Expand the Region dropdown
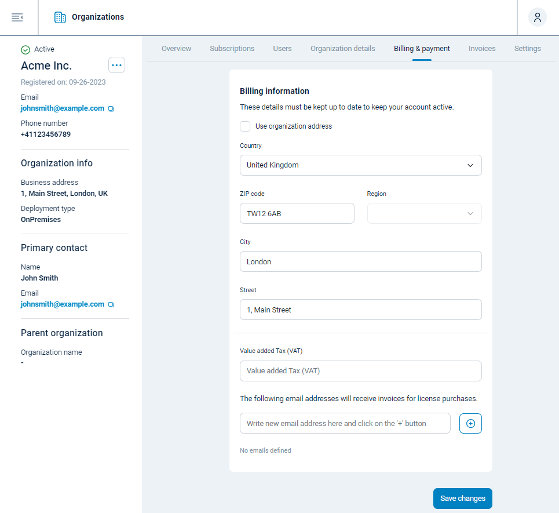The image size is (559, 513). pyautogui.click(x=424, y=213)
